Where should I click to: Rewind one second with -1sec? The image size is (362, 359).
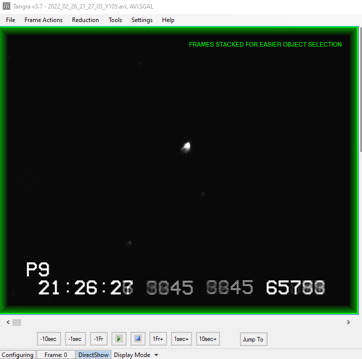[x=75, y=339]
